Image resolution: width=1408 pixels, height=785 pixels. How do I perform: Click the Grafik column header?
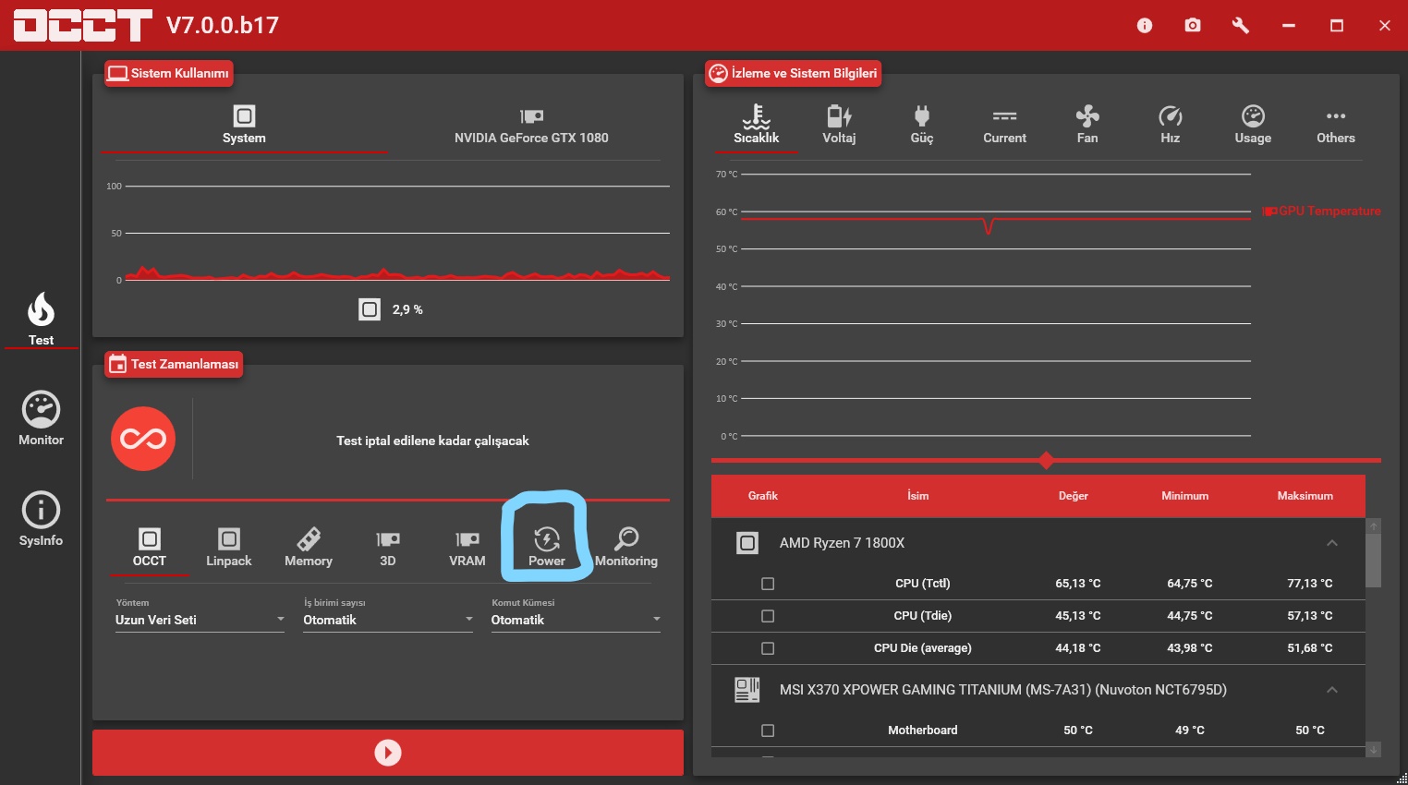coord(763,496)
